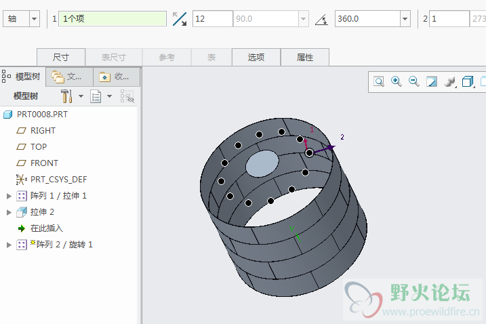Image resolution: width=486 pixels, height=324 pixels.
Task: Edit the member count field showing 12
Action: pyautogui.click(x=213, y=18)
